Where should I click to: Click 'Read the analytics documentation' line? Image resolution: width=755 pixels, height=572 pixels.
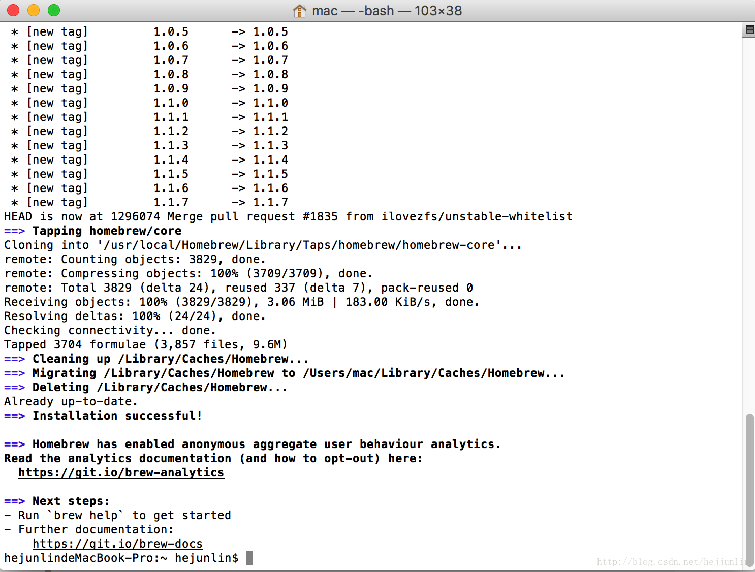(x=213, y=458)
